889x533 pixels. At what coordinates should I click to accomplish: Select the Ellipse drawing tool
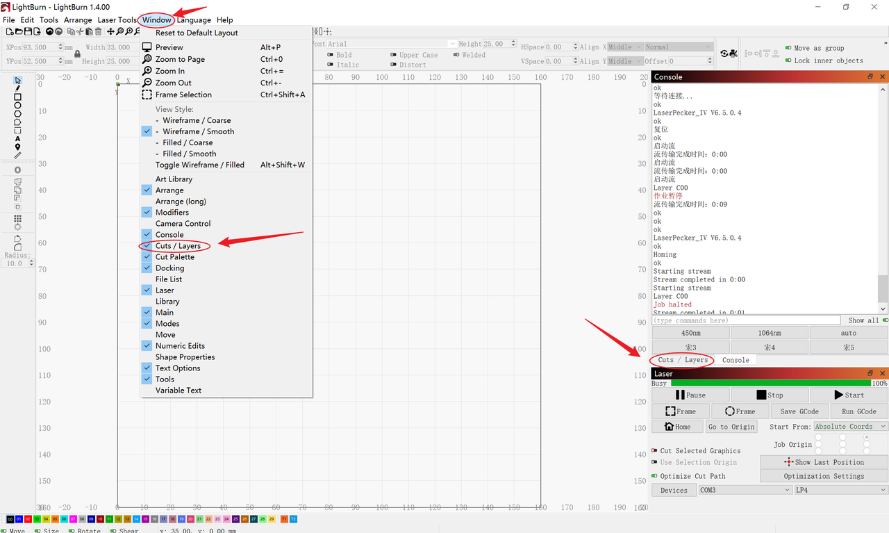coord(17,106)
